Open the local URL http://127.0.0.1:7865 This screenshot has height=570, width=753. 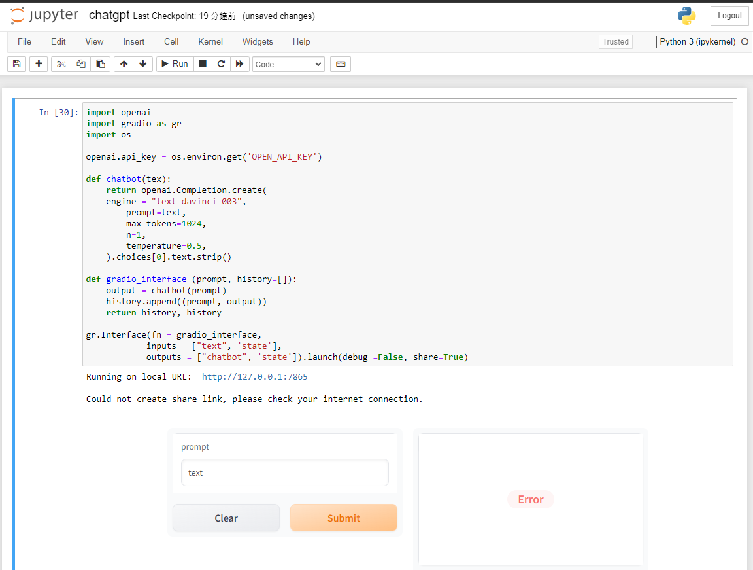point(254,377)
